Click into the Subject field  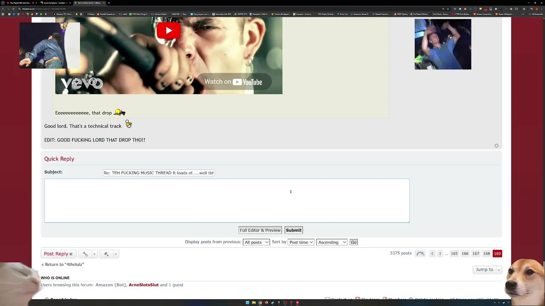(158, 173)
